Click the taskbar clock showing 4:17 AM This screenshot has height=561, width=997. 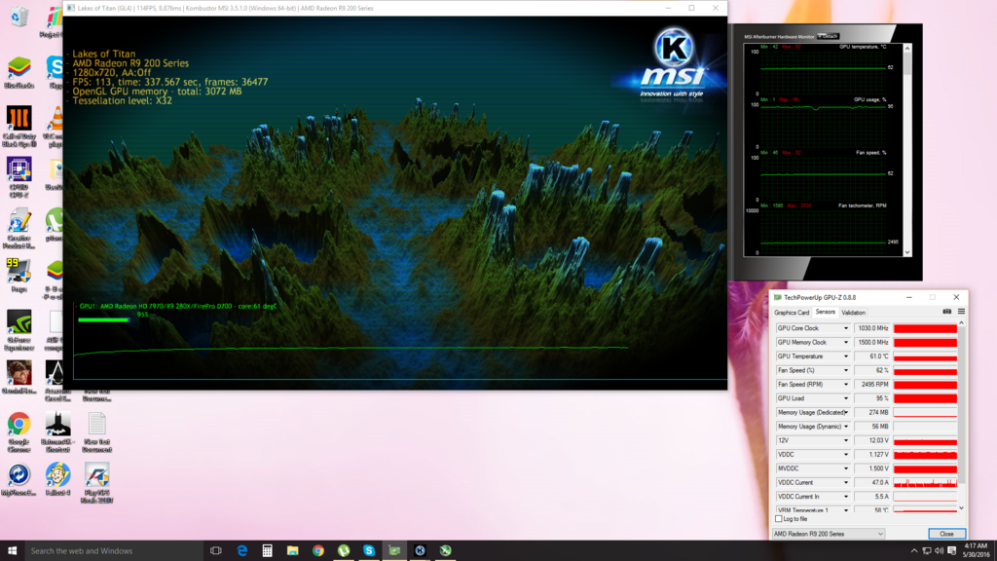(x=976, y=551)
